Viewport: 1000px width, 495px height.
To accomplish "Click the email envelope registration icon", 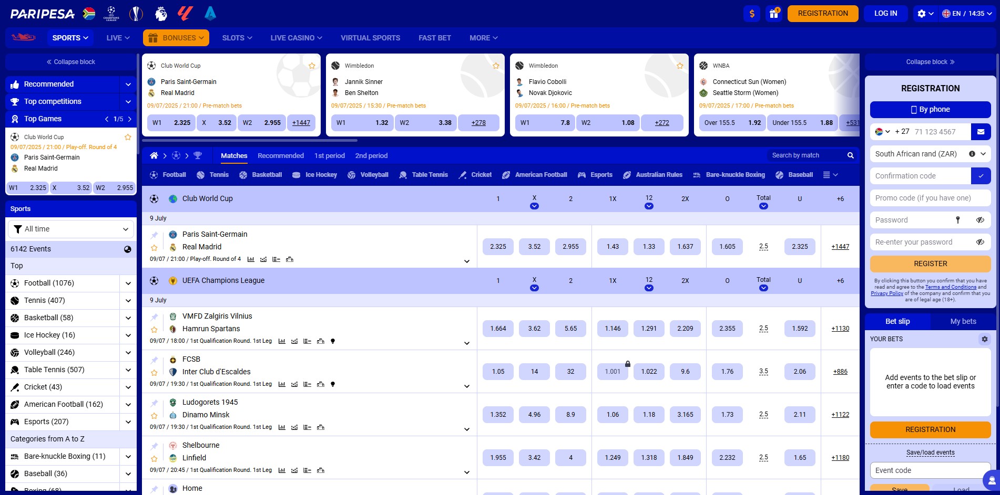I will click(981, 132).
